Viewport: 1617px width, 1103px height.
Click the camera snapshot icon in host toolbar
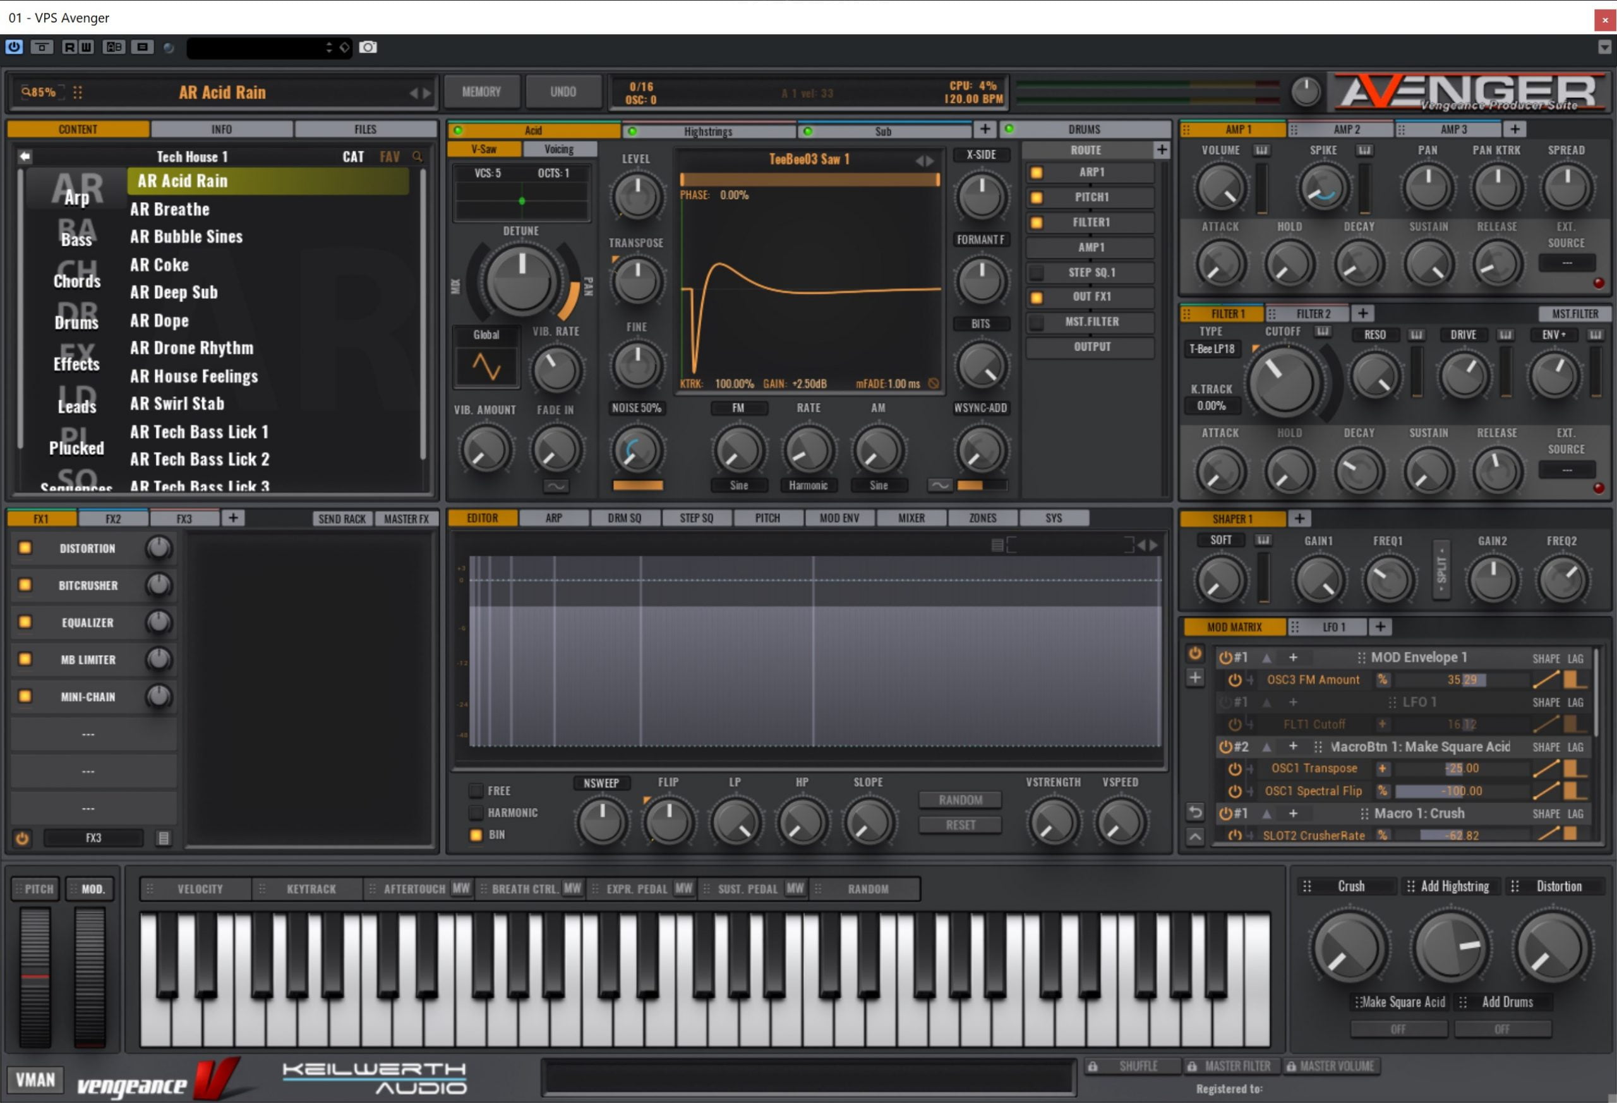[x=368, y=47]
